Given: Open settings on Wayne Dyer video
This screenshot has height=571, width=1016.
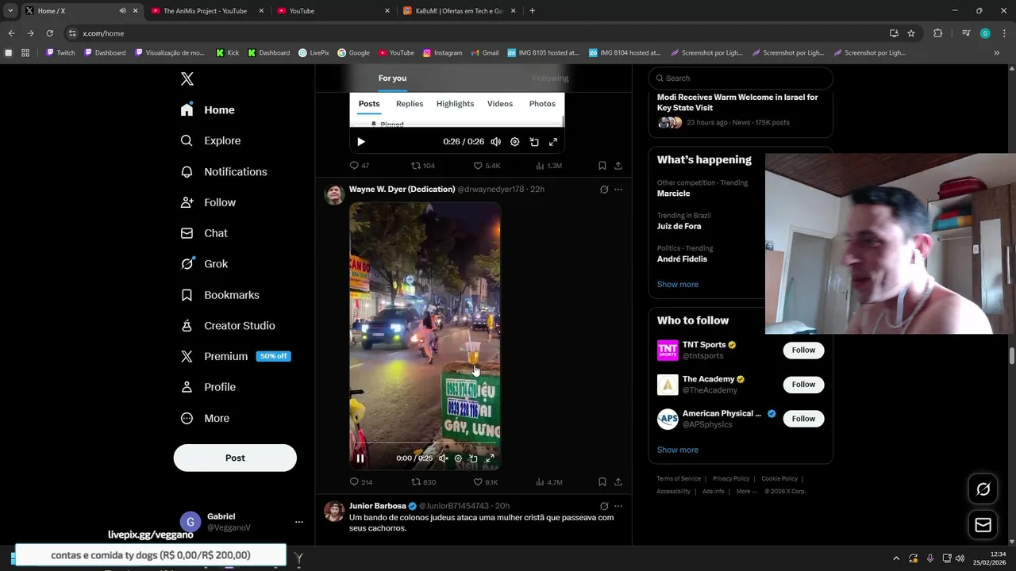Looking at the screenshot, I should tap(458, 458).
